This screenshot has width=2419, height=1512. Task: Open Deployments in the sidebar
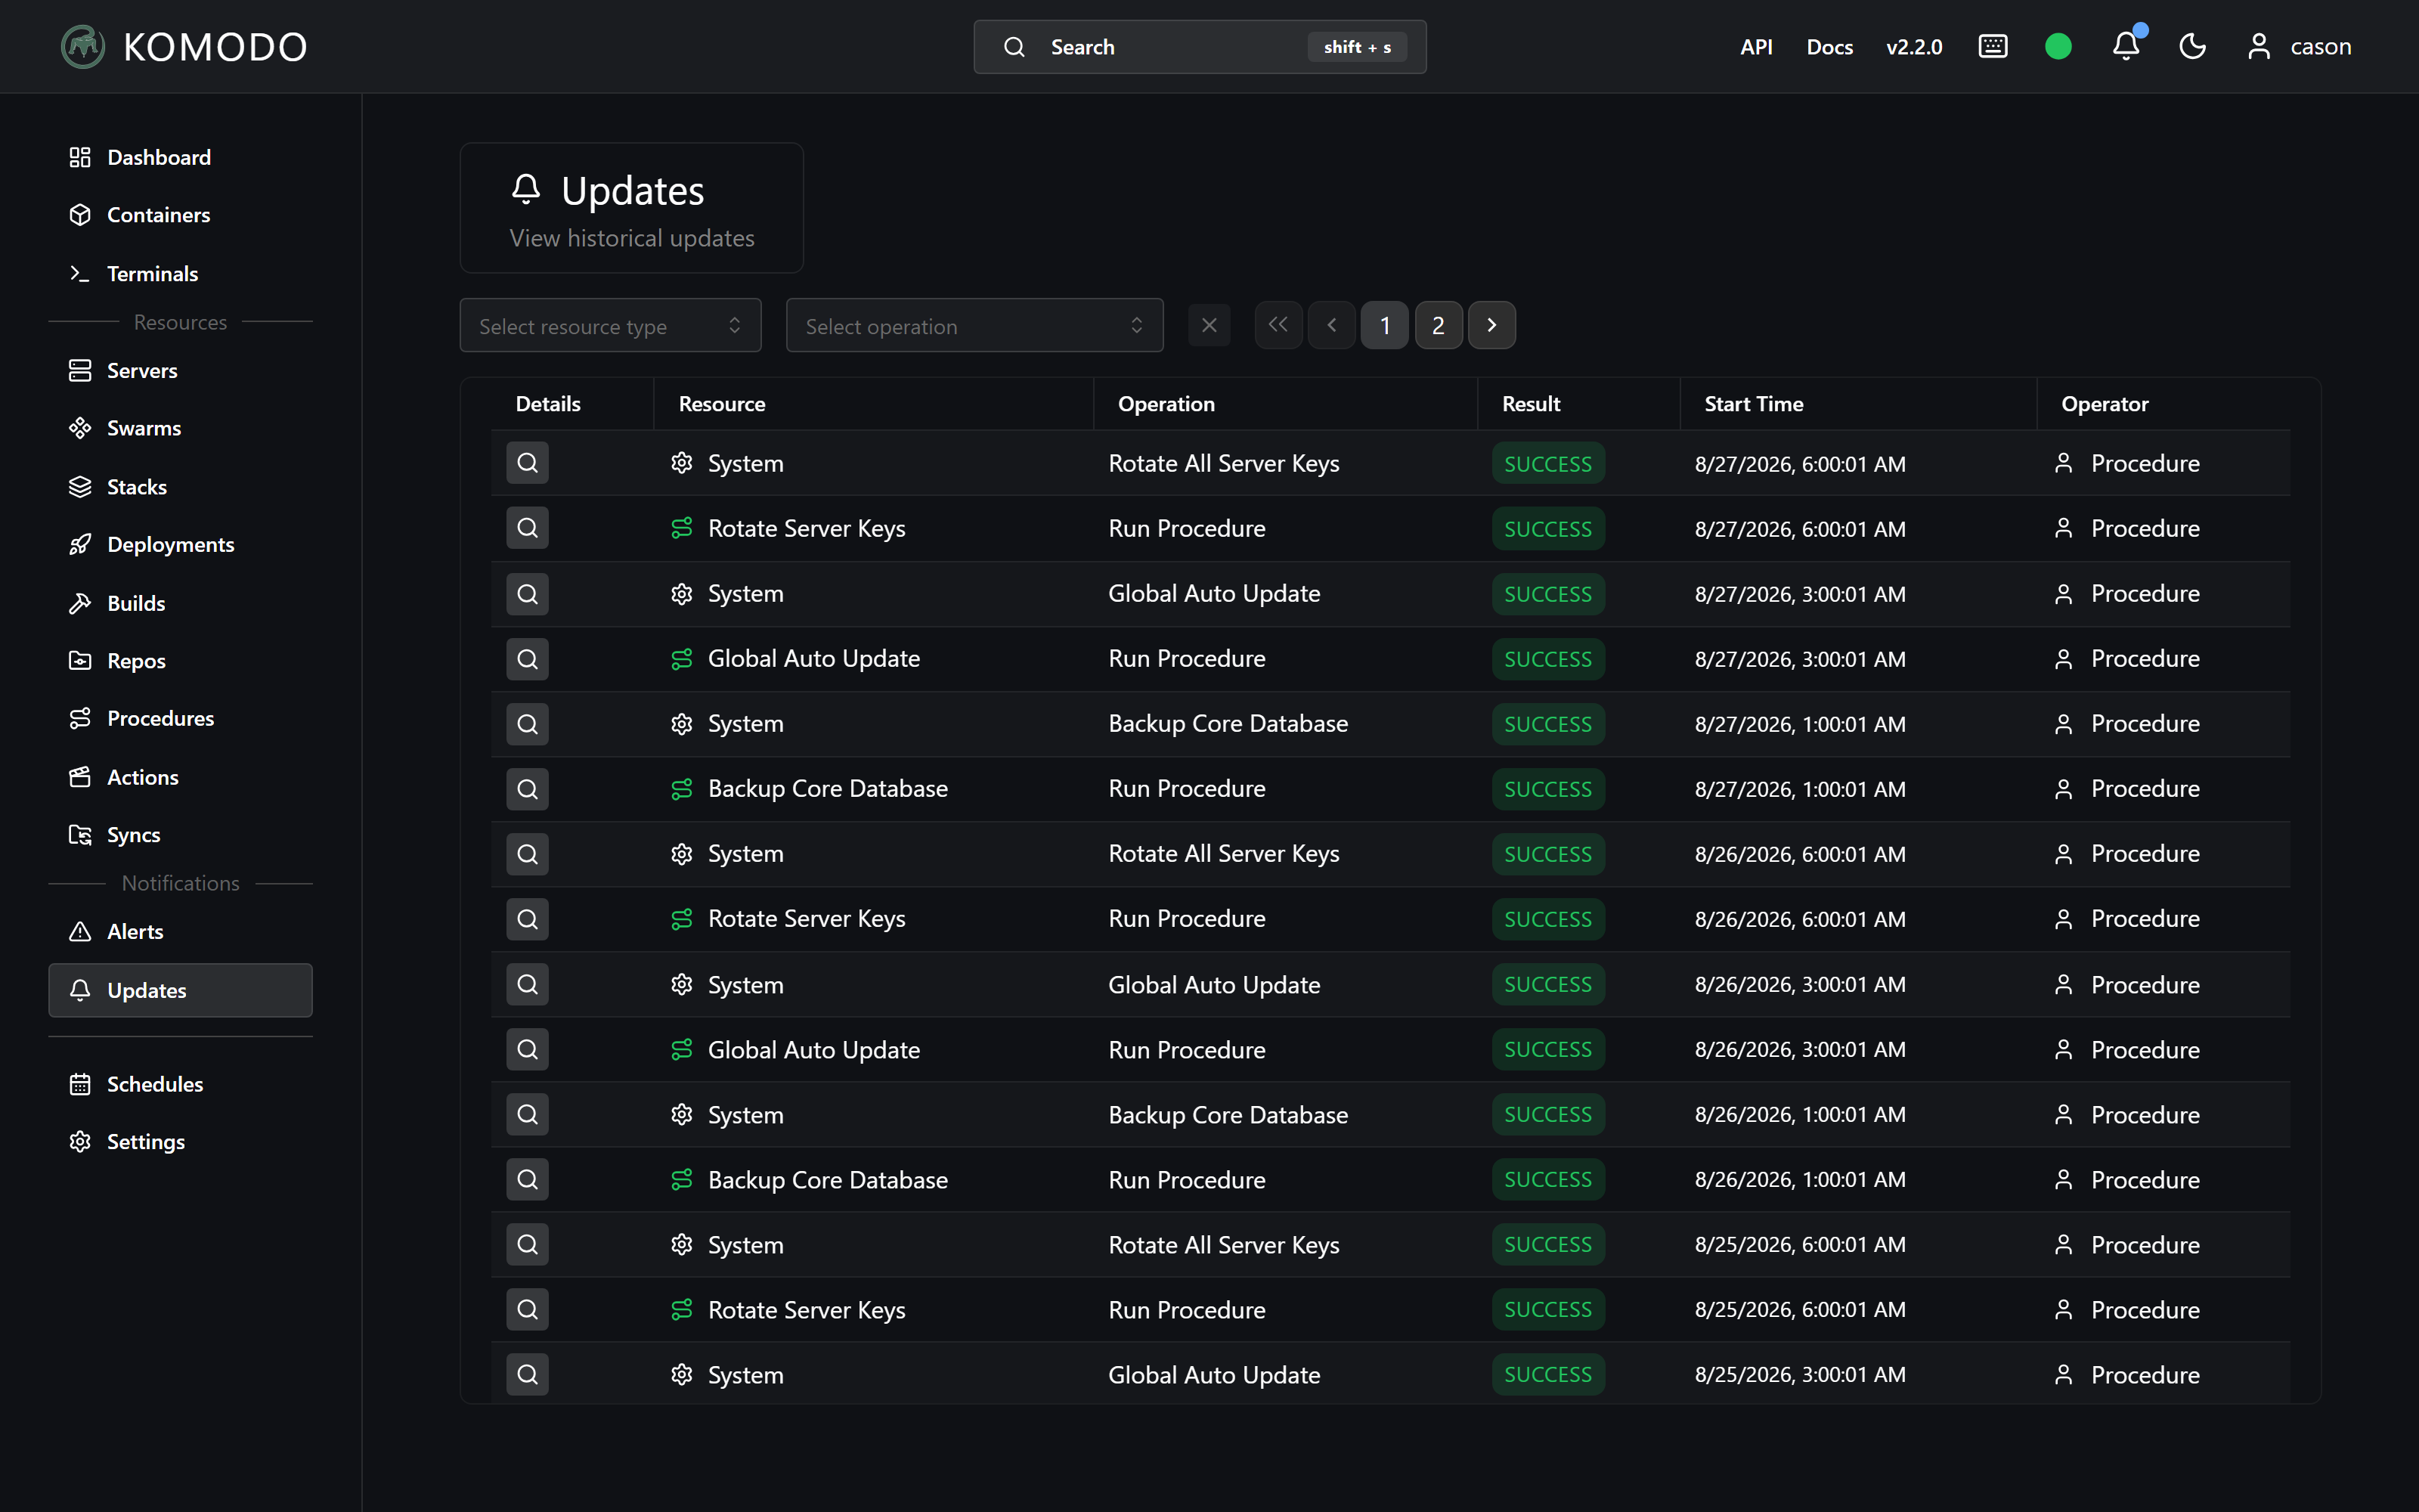pos(180,544)
